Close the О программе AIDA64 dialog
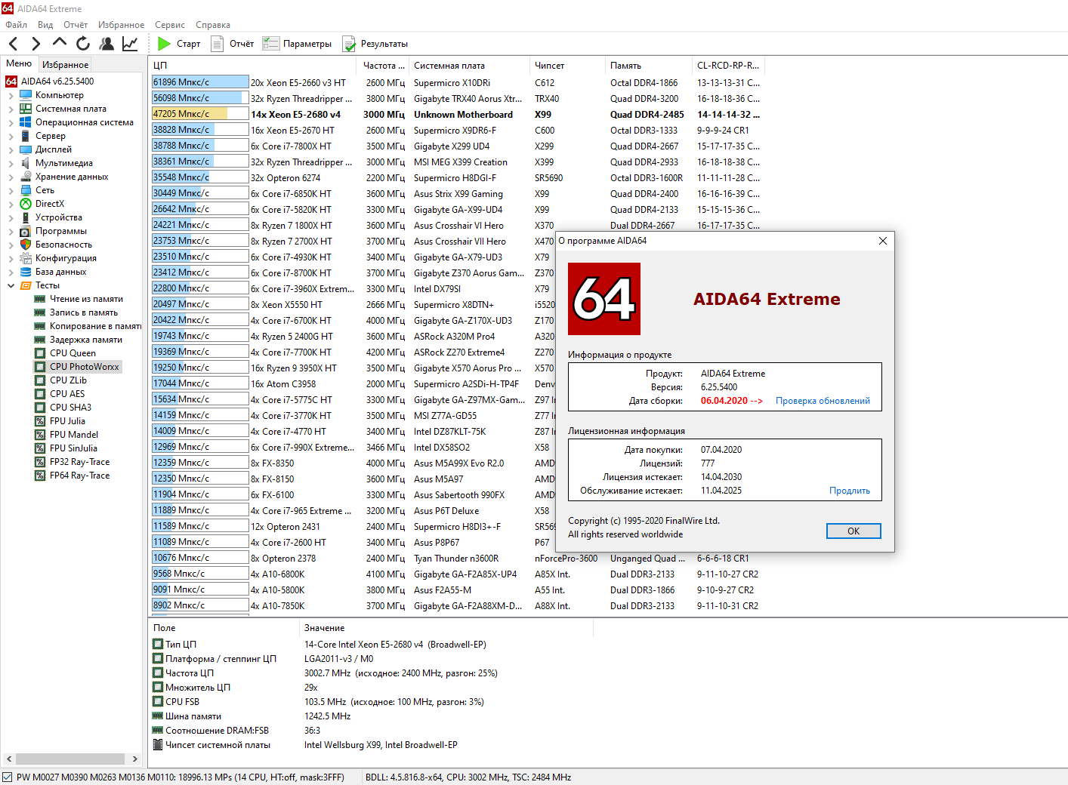 click(x=883, y=241)
